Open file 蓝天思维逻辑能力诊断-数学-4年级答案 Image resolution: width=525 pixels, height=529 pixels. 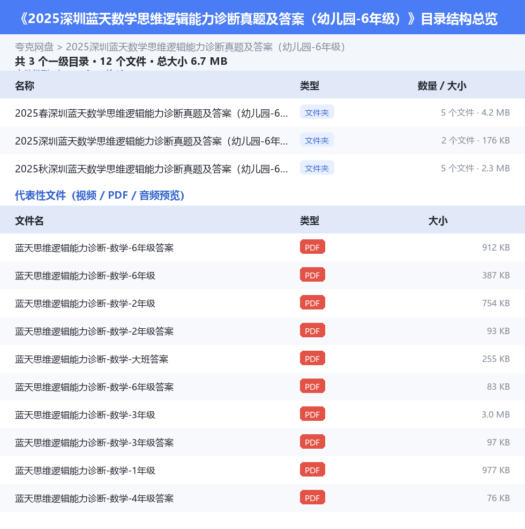point(94,498)
